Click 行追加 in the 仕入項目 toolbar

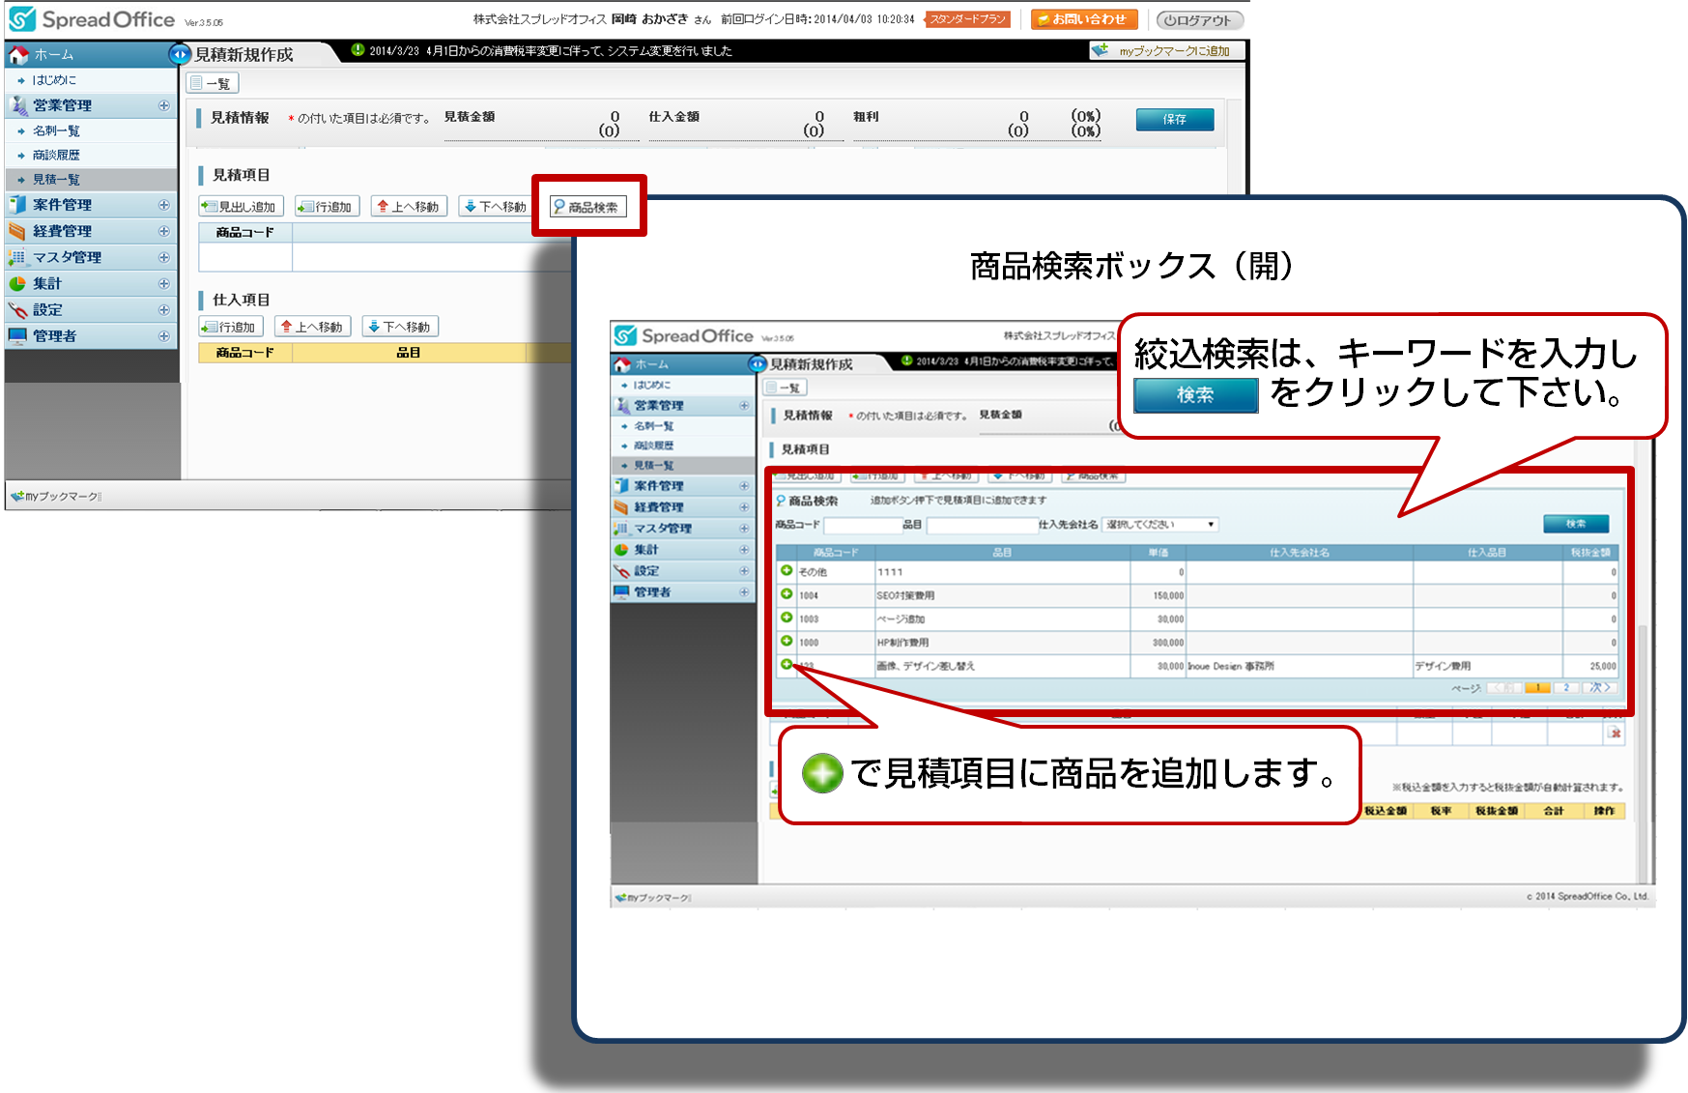(x=231, y=327)
